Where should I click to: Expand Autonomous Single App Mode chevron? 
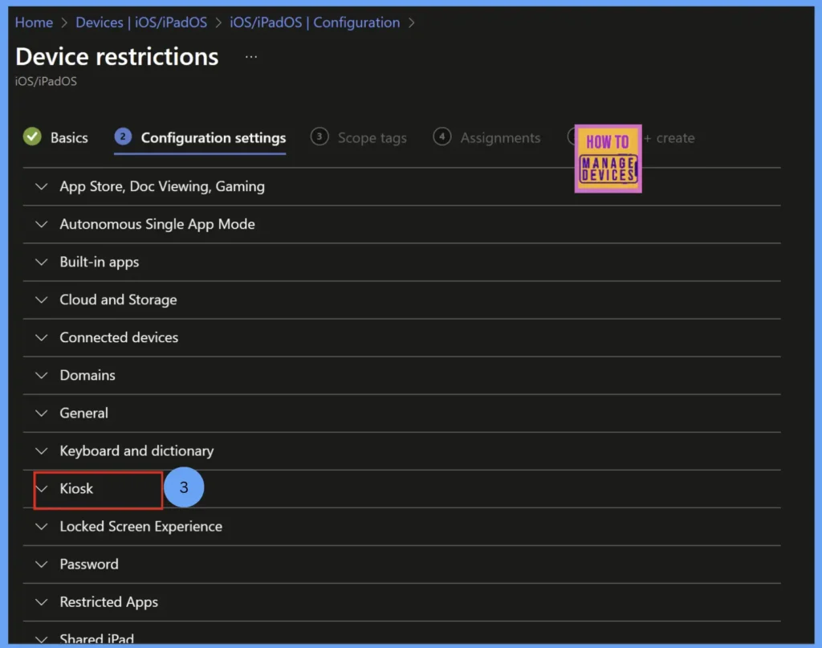[42, 224]
